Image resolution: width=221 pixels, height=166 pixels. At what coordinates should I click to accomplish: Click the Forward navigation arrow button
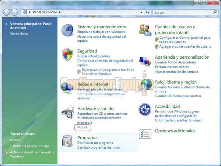(x=14, y=12)
